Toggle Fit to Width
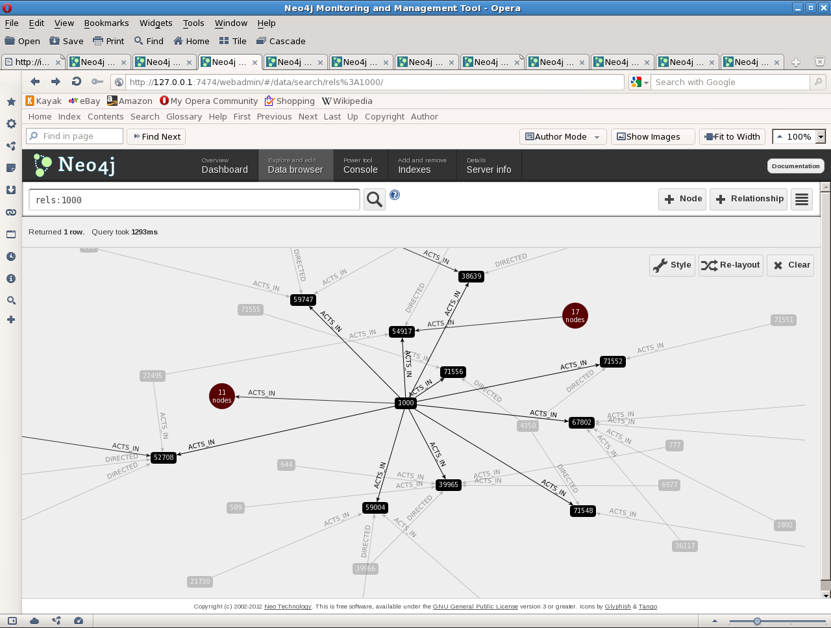This screenshot has height=628, width=831. click(732, 136)
